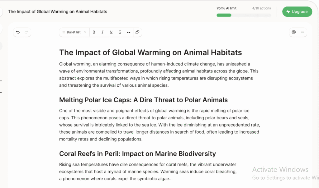Click the lightning bolt icon on Upgrade
This screenshot has width=319, height=188.
pyautogui.click(x=288, y=12)
